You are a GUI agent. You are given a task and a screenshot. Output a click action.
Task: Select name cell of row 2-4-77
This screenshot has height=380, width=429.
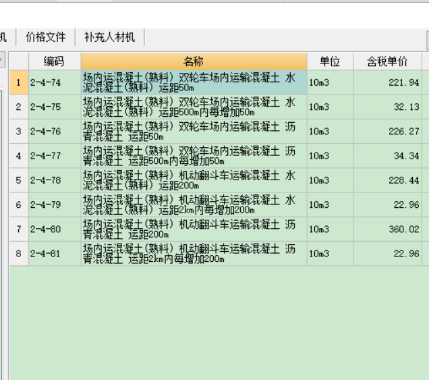click(x=194, y=156)
